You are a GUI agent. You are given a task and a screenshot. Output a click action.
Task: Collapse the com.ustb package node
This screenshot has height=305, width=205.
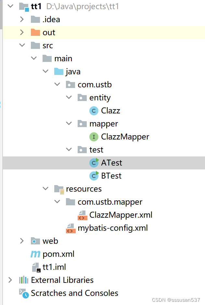57,84
